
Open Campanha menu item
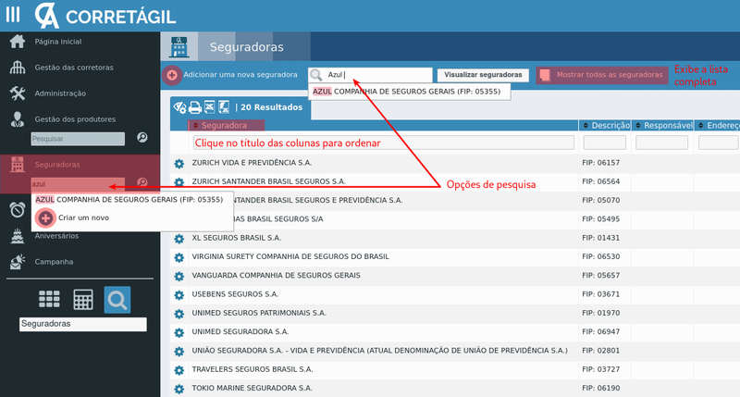click(x=54, y=262)
